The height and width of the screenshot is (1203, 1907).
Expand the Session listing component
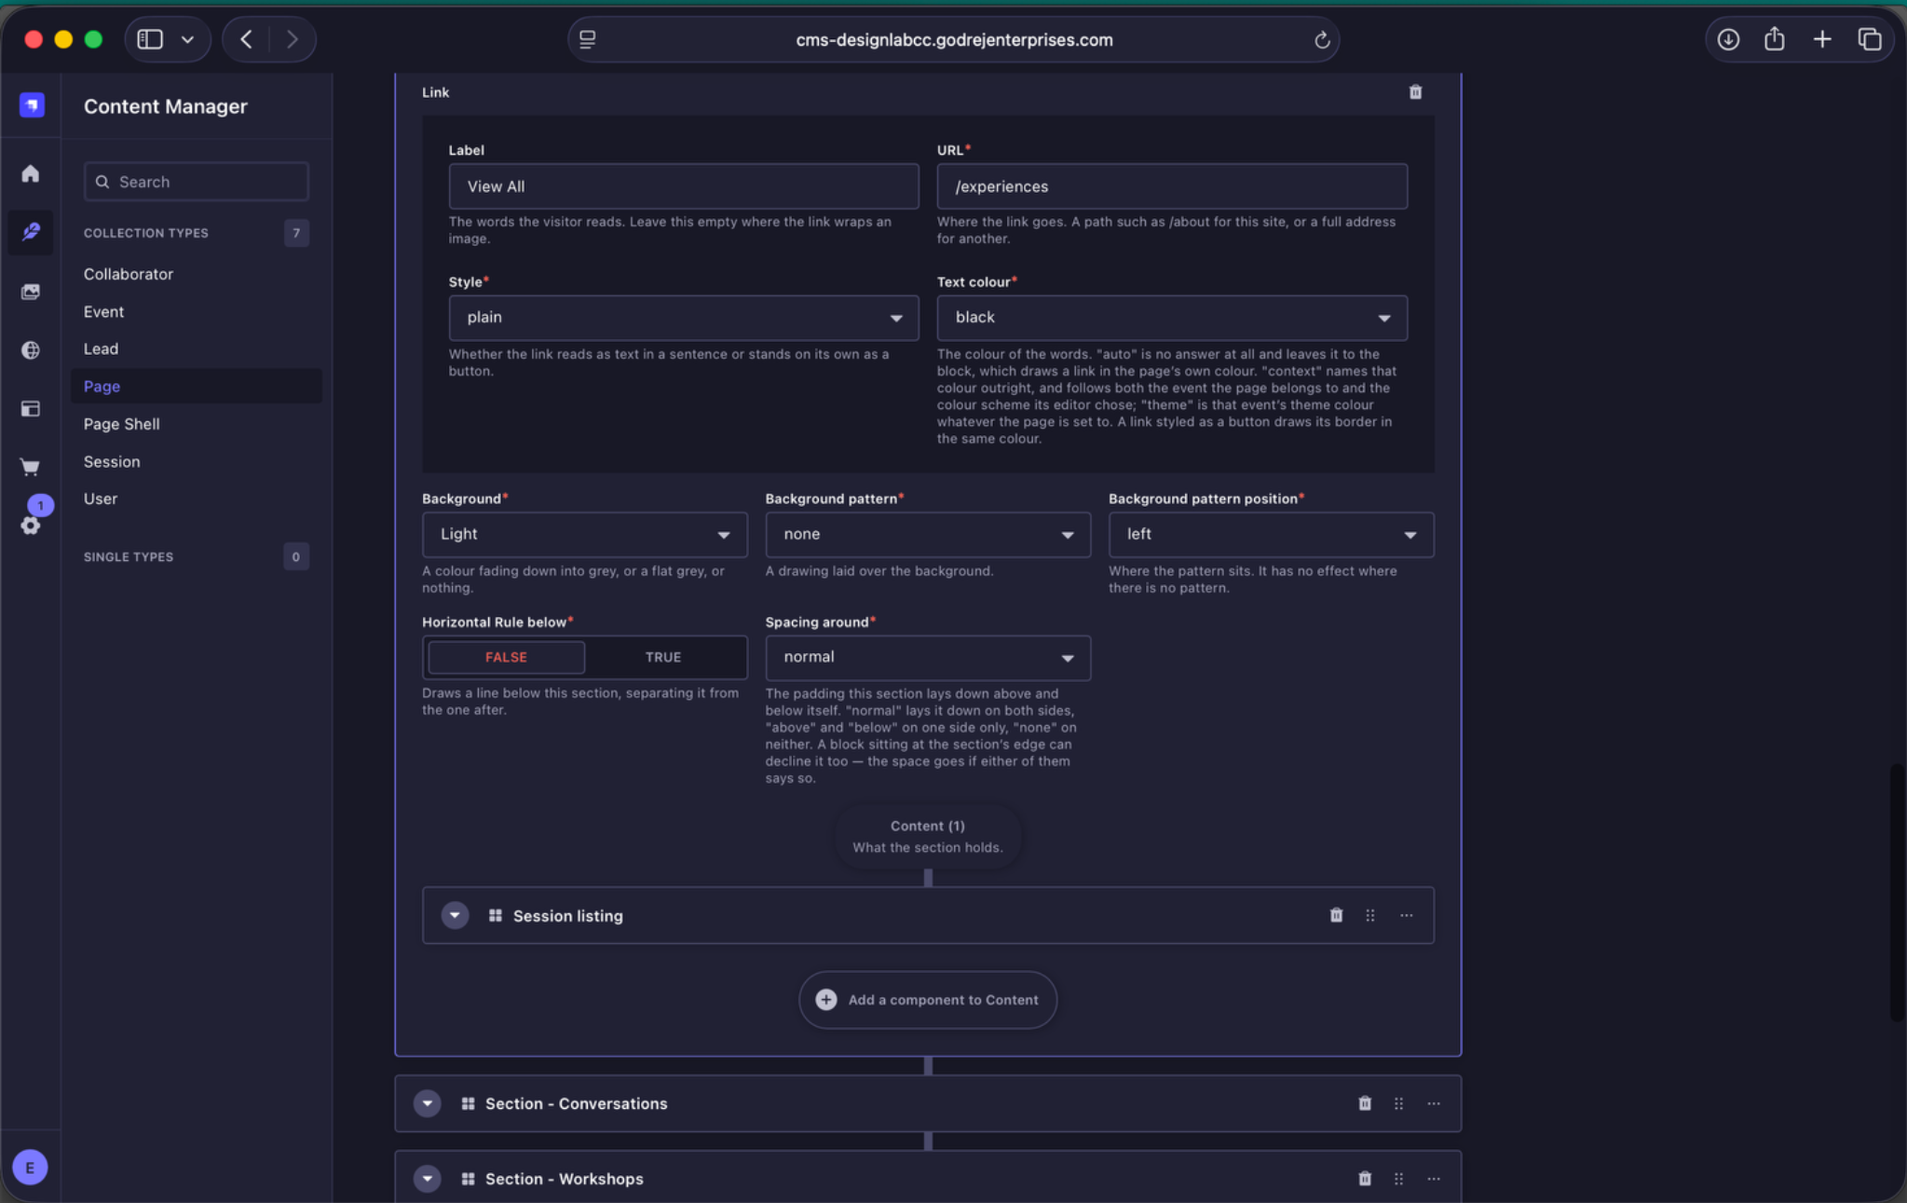point(455,915)
